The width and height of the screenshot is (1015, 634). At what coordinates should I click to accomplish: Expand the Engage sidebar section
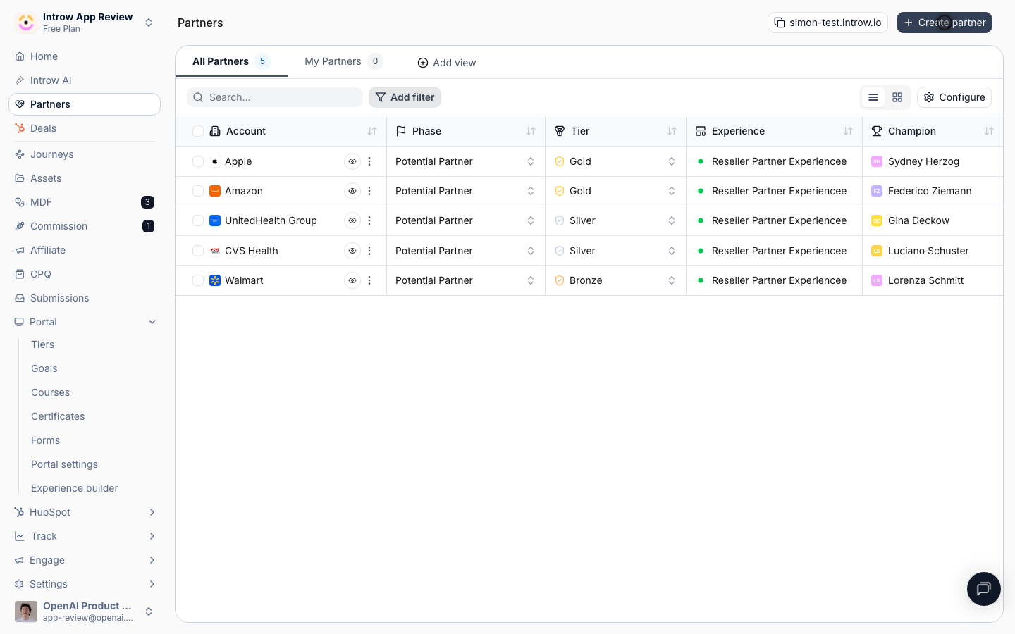click(152, 560)
